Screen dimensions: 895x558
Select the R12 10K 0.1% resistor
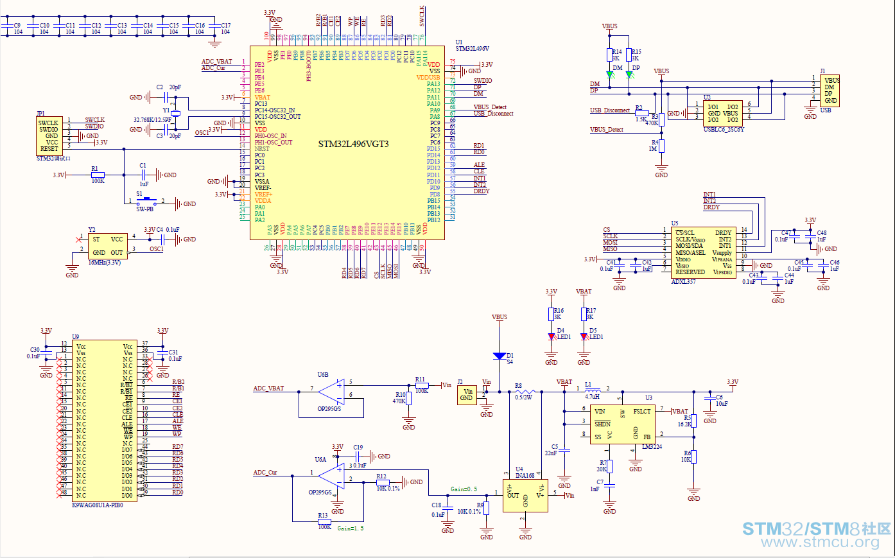click(x=383, y=482)
